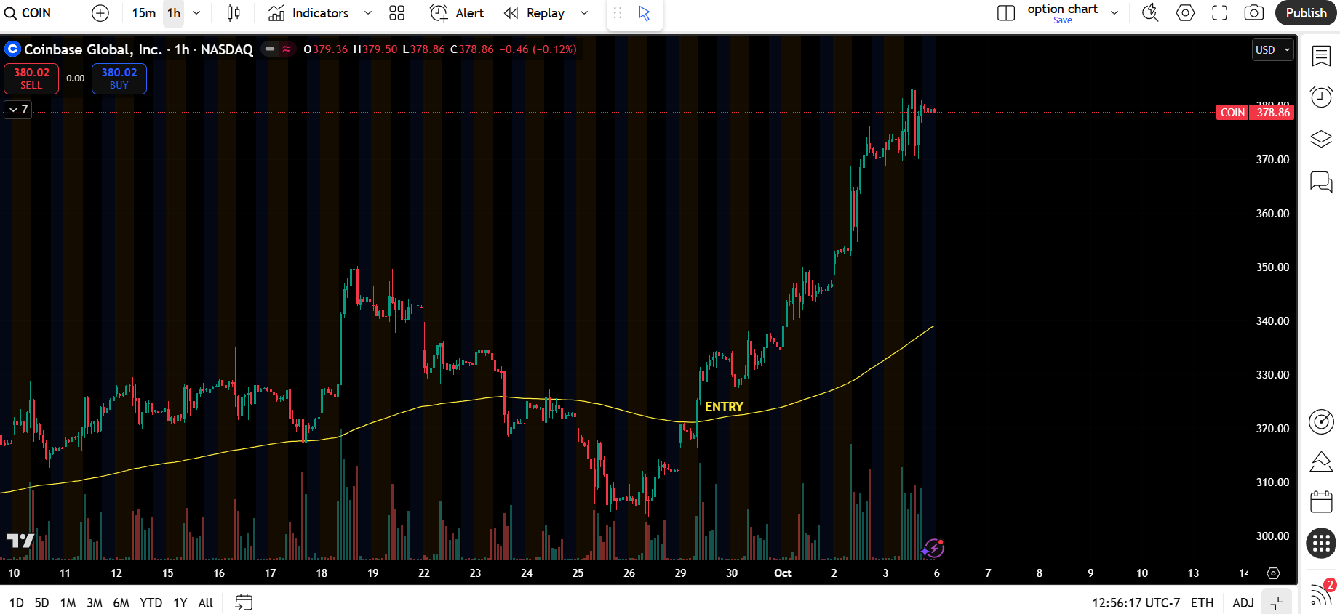Viewport: 1340px width, 614px height.
Task: Open the layout setup grid icon
Action: coord(396,13)
